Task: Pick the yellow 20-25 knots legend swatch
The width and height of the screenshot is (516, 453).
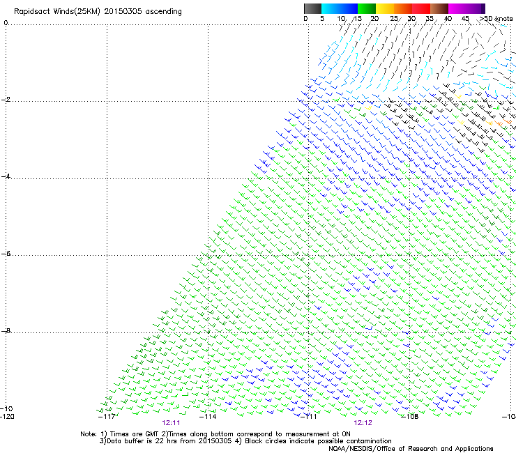Action: click(385, 8)
